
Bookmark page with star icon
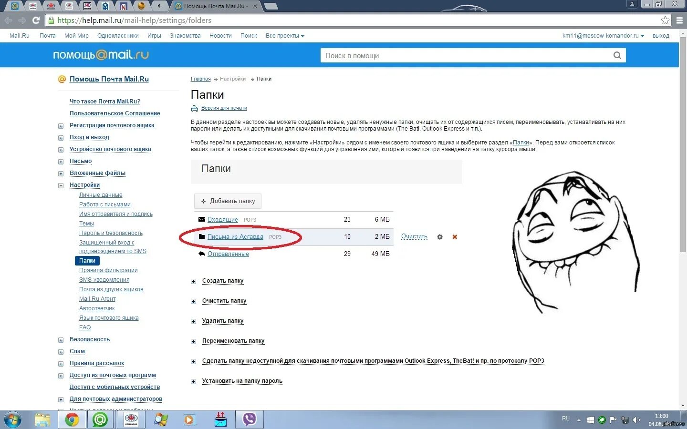click(665, 20)
